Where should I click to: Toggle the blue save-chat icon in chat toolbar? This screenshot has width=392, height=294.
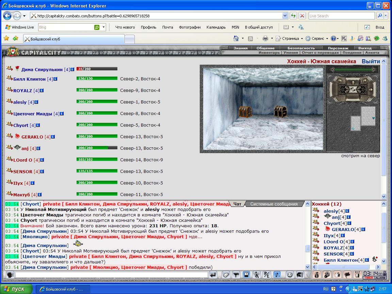(246, 275)
